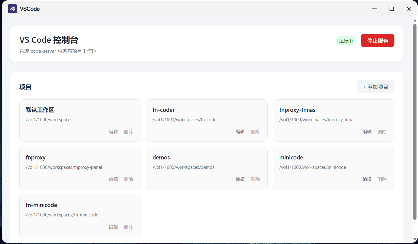418x244 pixels.
Task: Click the 项目 section heading
Action: pos(25,87)
